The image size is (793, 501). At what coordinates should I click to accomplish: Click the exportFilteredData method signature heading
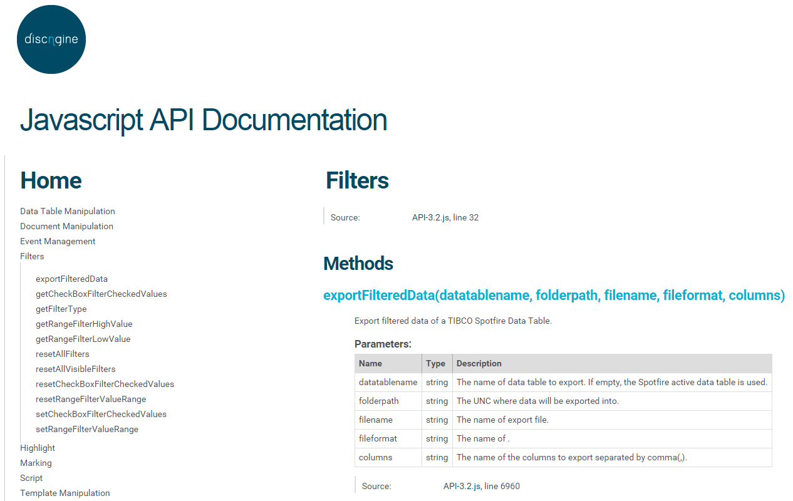tap(554, 296)
